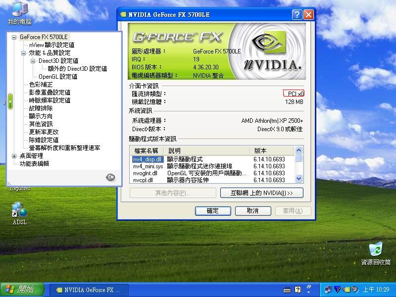Open the 資源回收筒 recycle bin icon
This screenshot has height=297, width=396.
click(x=376, y=253)
